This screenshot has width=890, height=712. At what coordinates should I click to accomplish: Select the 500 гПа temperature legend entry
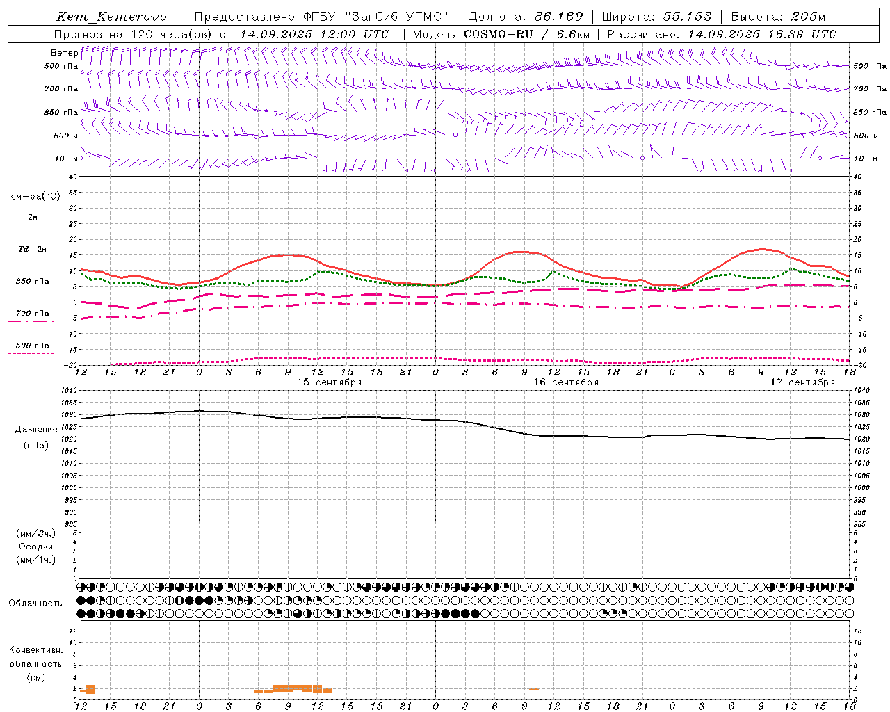coord(33,348)
